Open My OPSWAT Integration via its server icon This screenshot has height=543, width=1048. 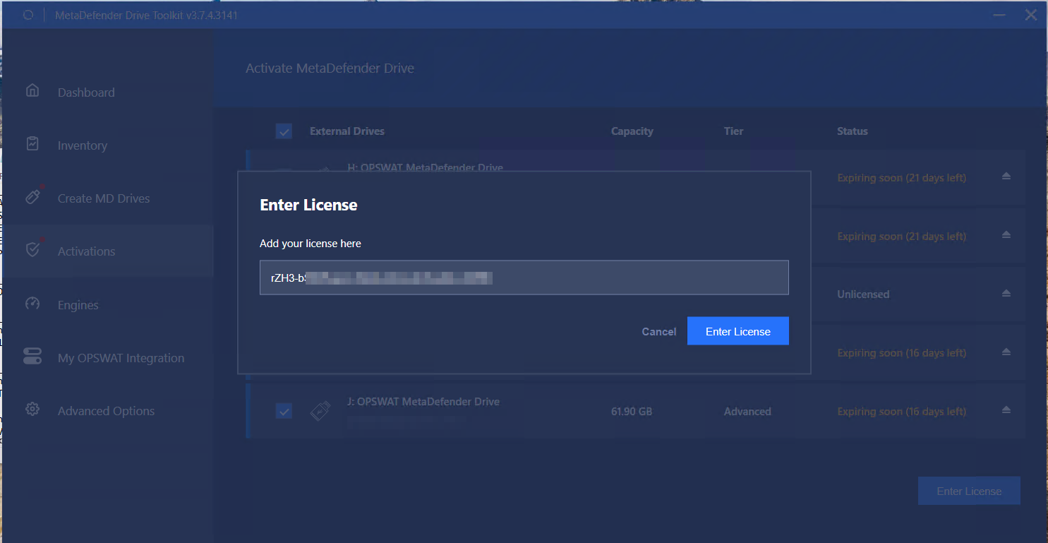(x=32, y=356)
